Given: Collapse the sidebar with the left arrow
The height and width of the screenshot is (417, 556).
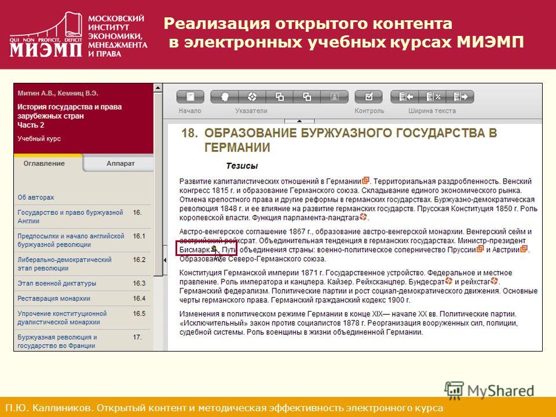Looking at the screenshot, I should pyautogui.click(x=165, y=260).
